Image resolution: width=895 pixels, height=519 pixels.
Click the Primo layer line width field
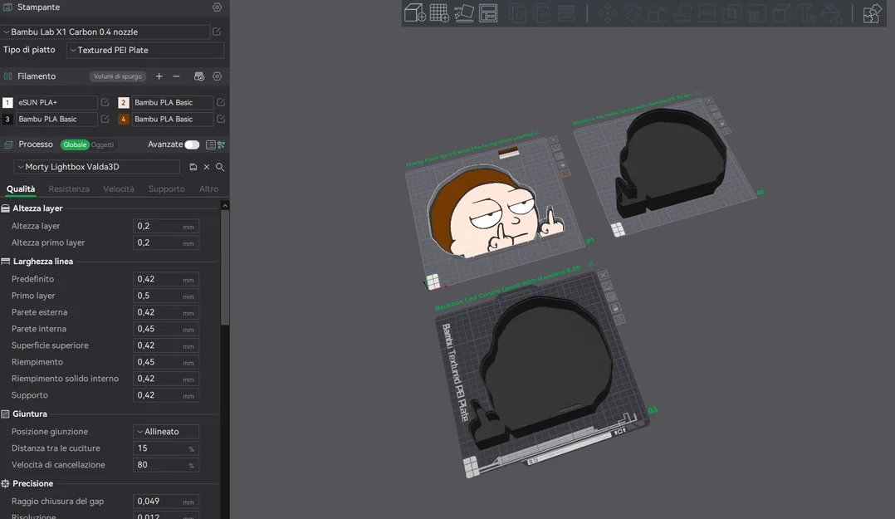pyautogui.click(x=166, y=296)
